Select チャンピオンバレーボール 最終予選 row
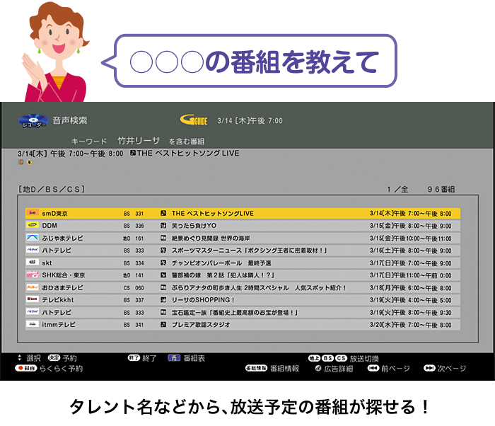 tap(243, 263)
